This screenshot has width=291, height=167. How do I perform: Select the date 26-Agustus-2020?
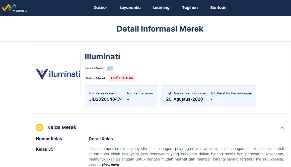(x=184, y=99)
